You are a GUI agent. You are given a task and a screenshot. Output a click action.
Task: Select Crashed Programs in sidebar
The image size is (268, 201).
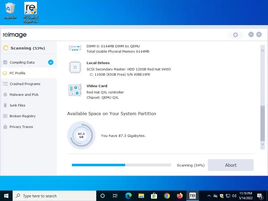(x=29, y=84)
